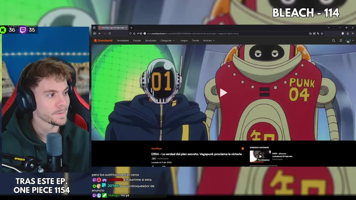
Task: Expand the list-all-tabs chevron
Action: point(328,28)
